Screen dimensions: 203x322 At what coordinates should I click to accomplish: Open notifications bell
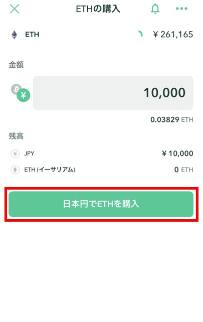(x=155, y=9)
